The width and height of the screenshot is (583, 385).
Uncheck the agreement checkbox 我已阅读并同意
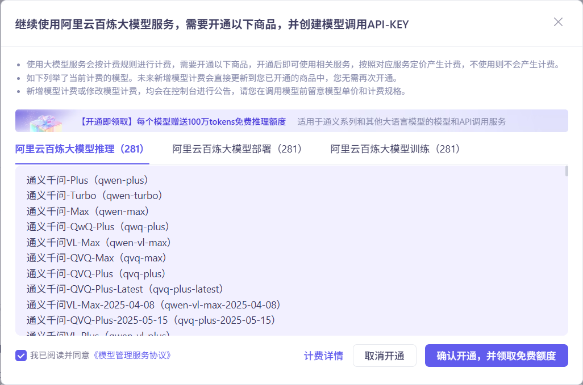(21, 356)
